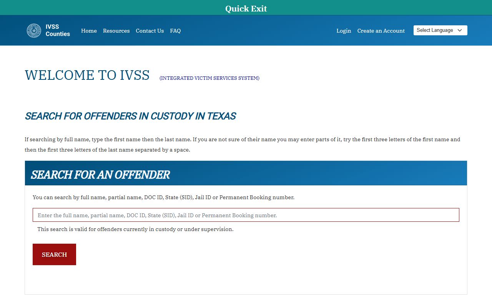This screenshot has width=492, height=307.
Task: Expand the Select Language dropdown
Action: point(440,30)
